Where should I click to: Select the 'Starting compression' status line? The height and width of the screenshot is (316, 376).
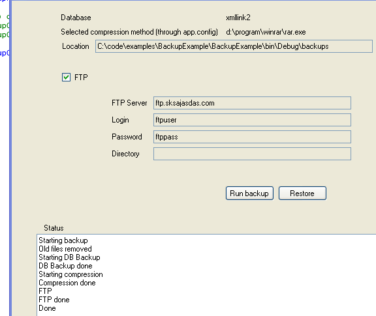[x=70, y=274]
